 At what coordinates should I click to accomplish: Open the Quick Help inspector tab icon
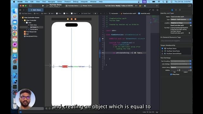point(180,10)
